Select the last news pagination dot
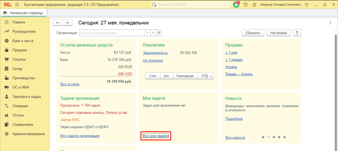Image resolution: width=338 pixels, height=151 pixels. click(285, 137)
